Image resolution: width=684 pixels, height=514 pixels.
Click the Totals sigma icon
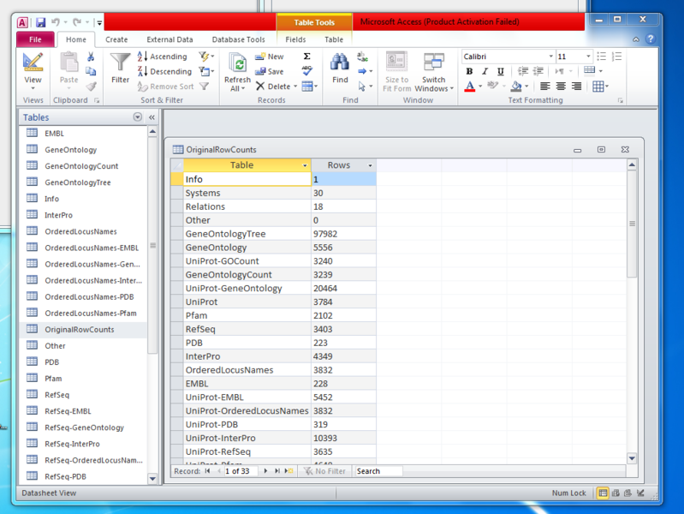(307, 57)
